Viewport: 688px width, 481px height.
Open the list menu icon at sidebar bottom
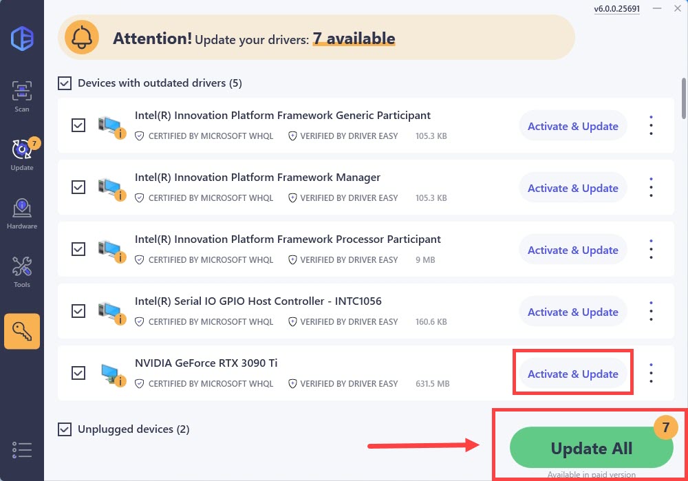tap(22, 449)
